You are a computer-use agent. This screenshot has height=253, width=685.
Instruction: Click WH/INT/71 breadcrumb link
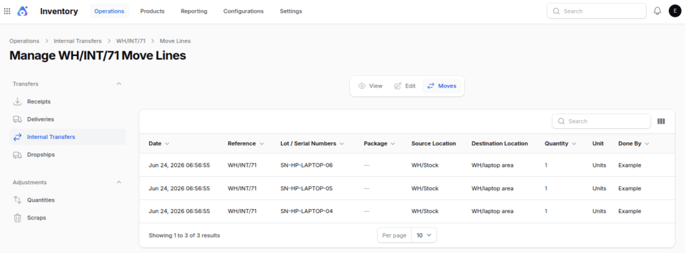click(x=130, y=41)
